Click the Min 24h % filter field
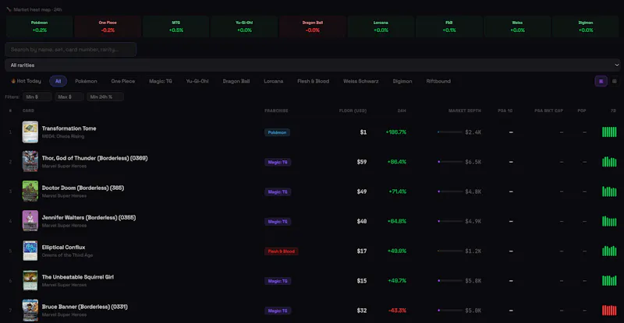Viewport: 624px width, 323px height. click(105, 97)
